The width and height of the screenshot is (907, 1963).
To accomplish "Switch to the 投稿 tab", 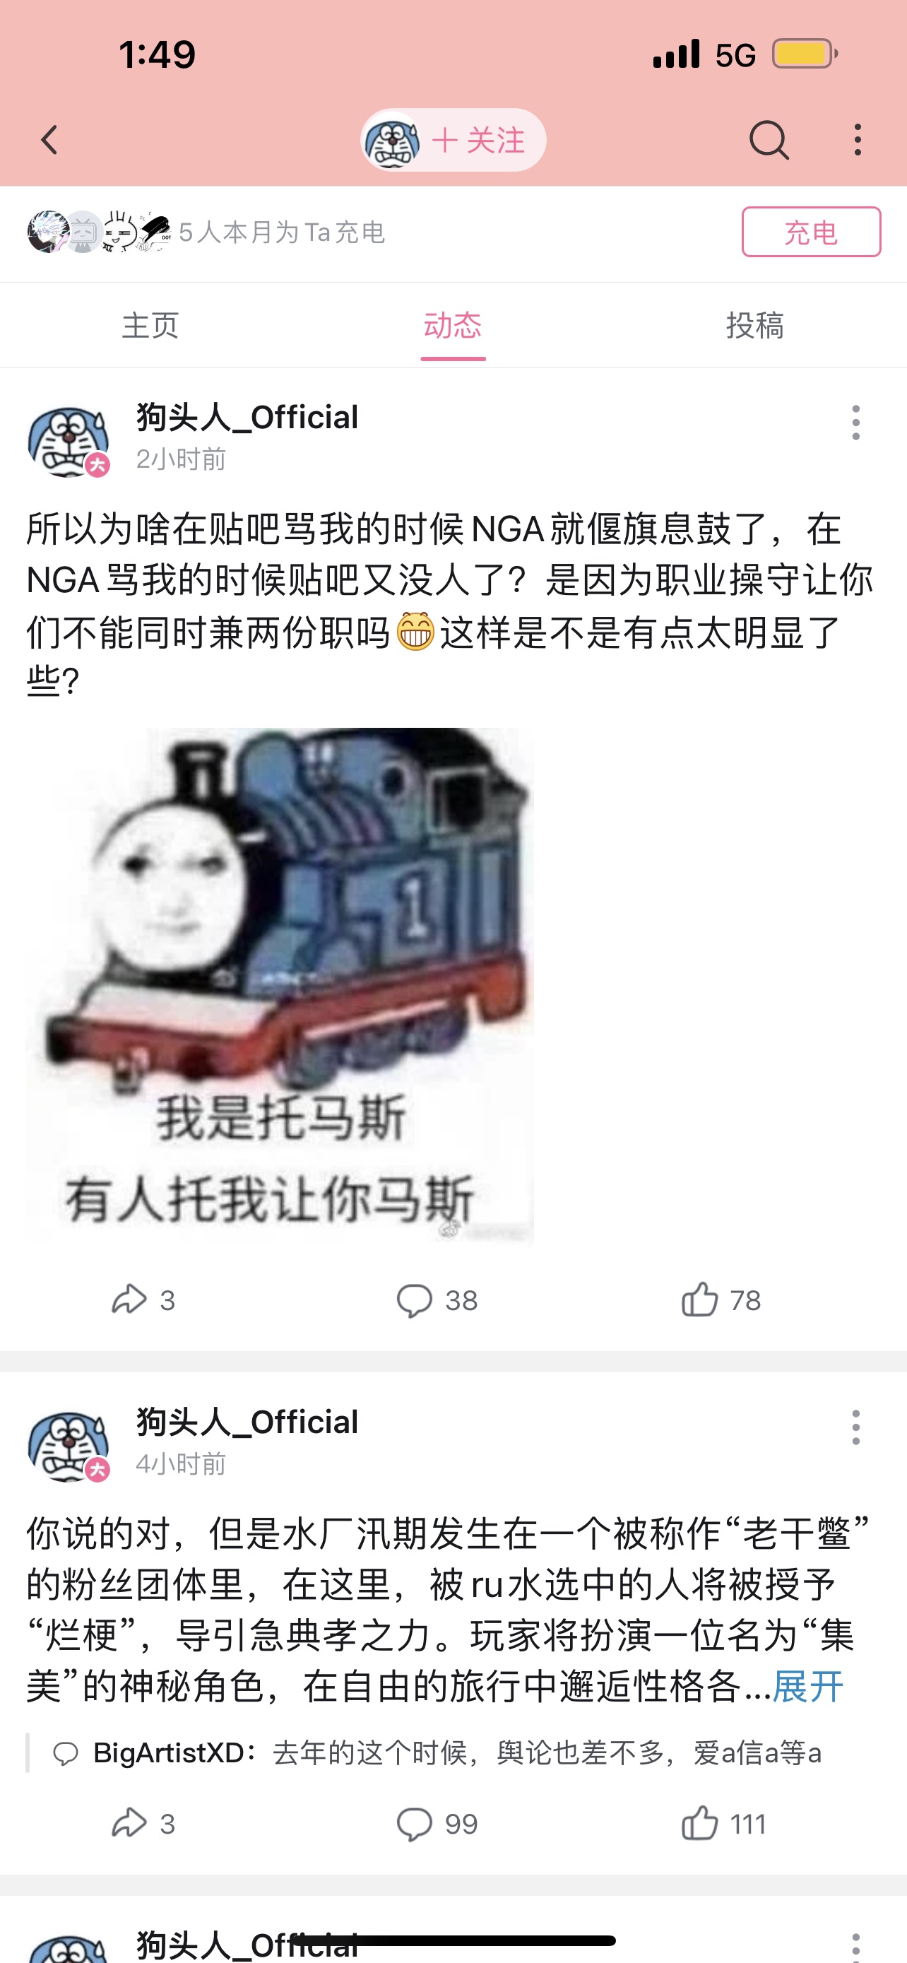I will click(754, 325).
